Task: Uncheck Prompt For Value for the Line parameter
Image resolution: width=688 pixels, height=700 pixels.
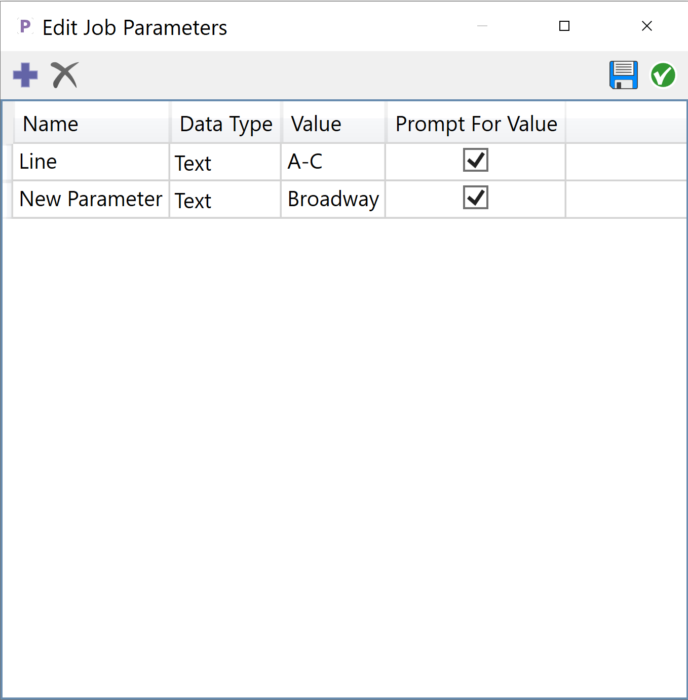Action: [x=475, y=160]
